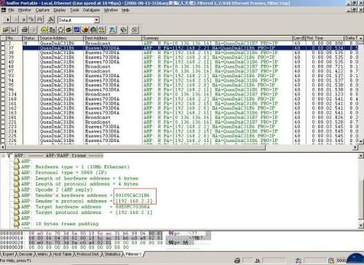The width and height of the screenshot is (364, 265).
Task: Open the Capture menu
Action: click(42, 10)
